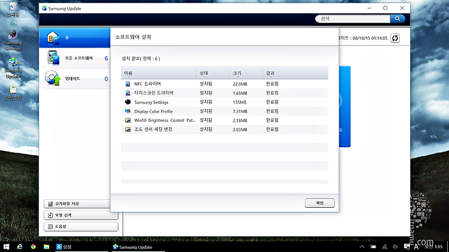
Task: Sort by the 이름 column header
Action: point(158,73)
